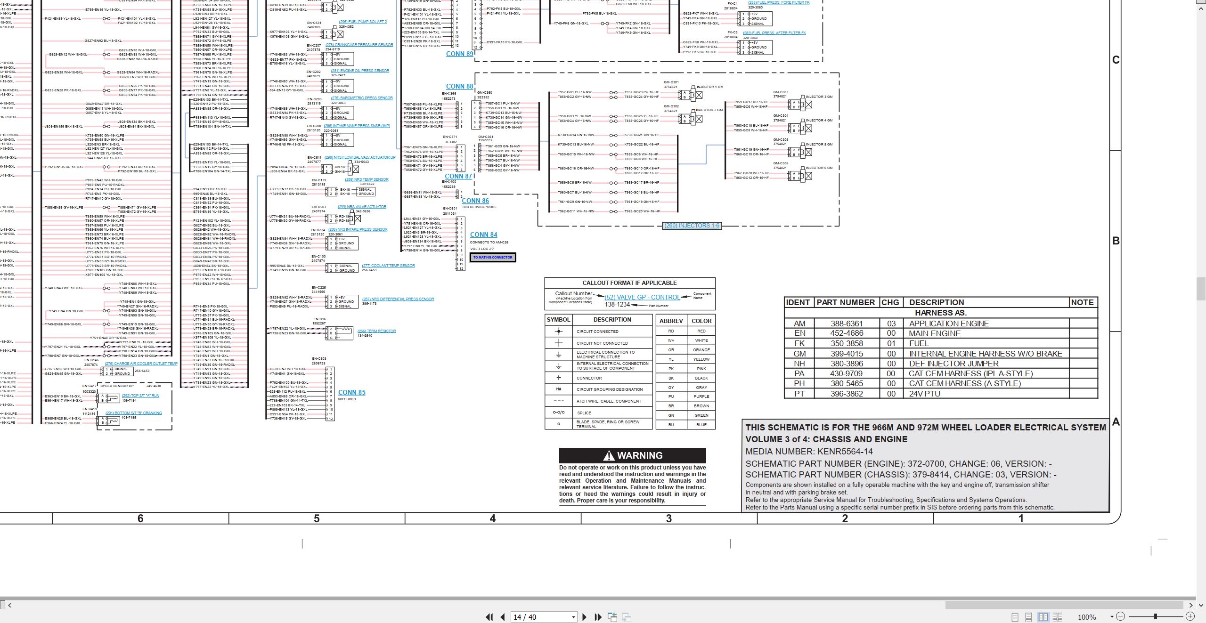This screenshot has height=623, width=1206.
Task: Open the page number 14 / 40 dropdown
Action: [x=573, y=617]
